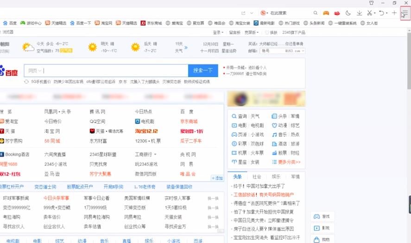Open the 换肤 skin option

pos(271,32)
